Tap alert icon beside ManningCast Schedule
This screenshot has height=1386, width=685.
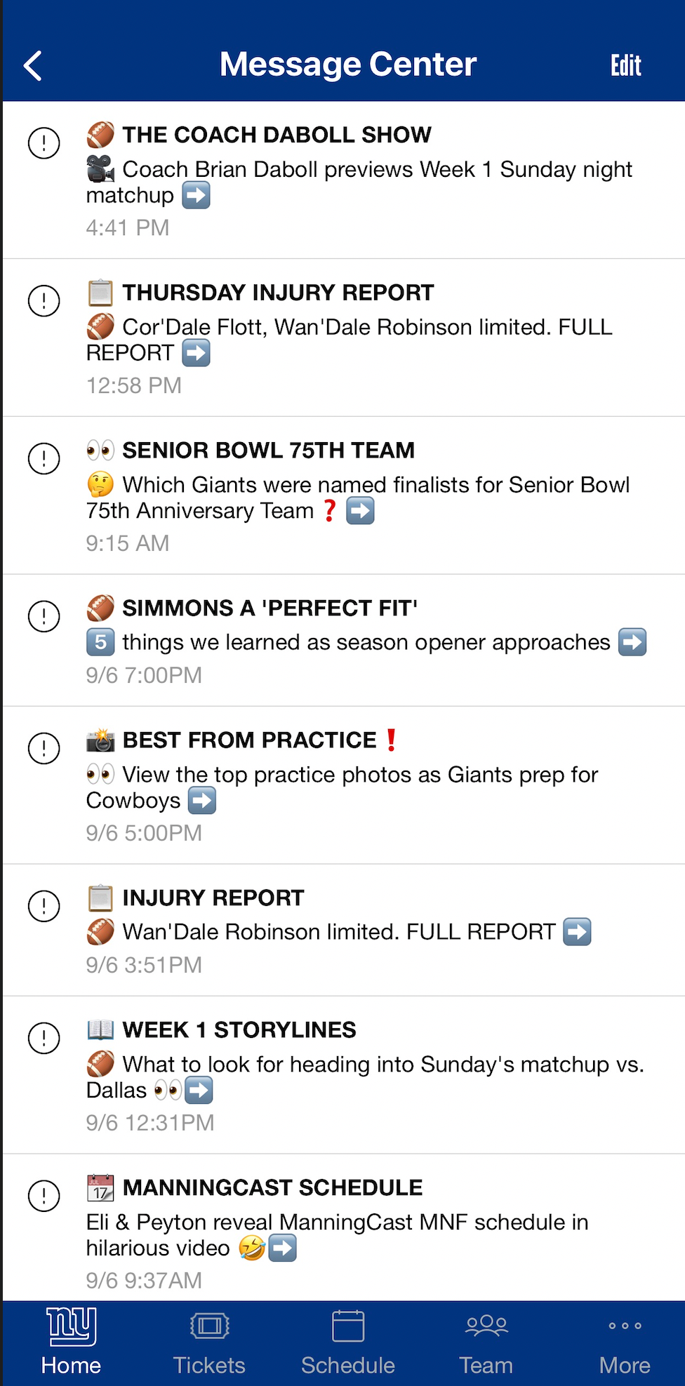click(44, 1196)
